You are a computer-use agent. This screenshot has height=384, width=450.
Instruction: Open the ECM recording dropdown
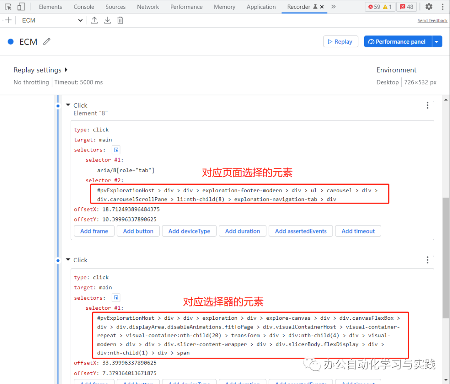[52, 20]
